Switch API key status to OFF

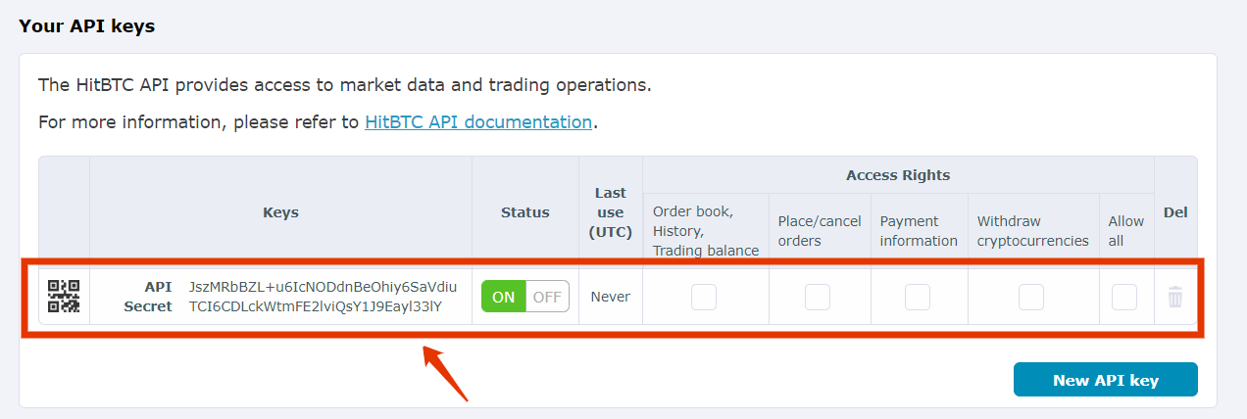pyautogui.click(x=548, y=297)
